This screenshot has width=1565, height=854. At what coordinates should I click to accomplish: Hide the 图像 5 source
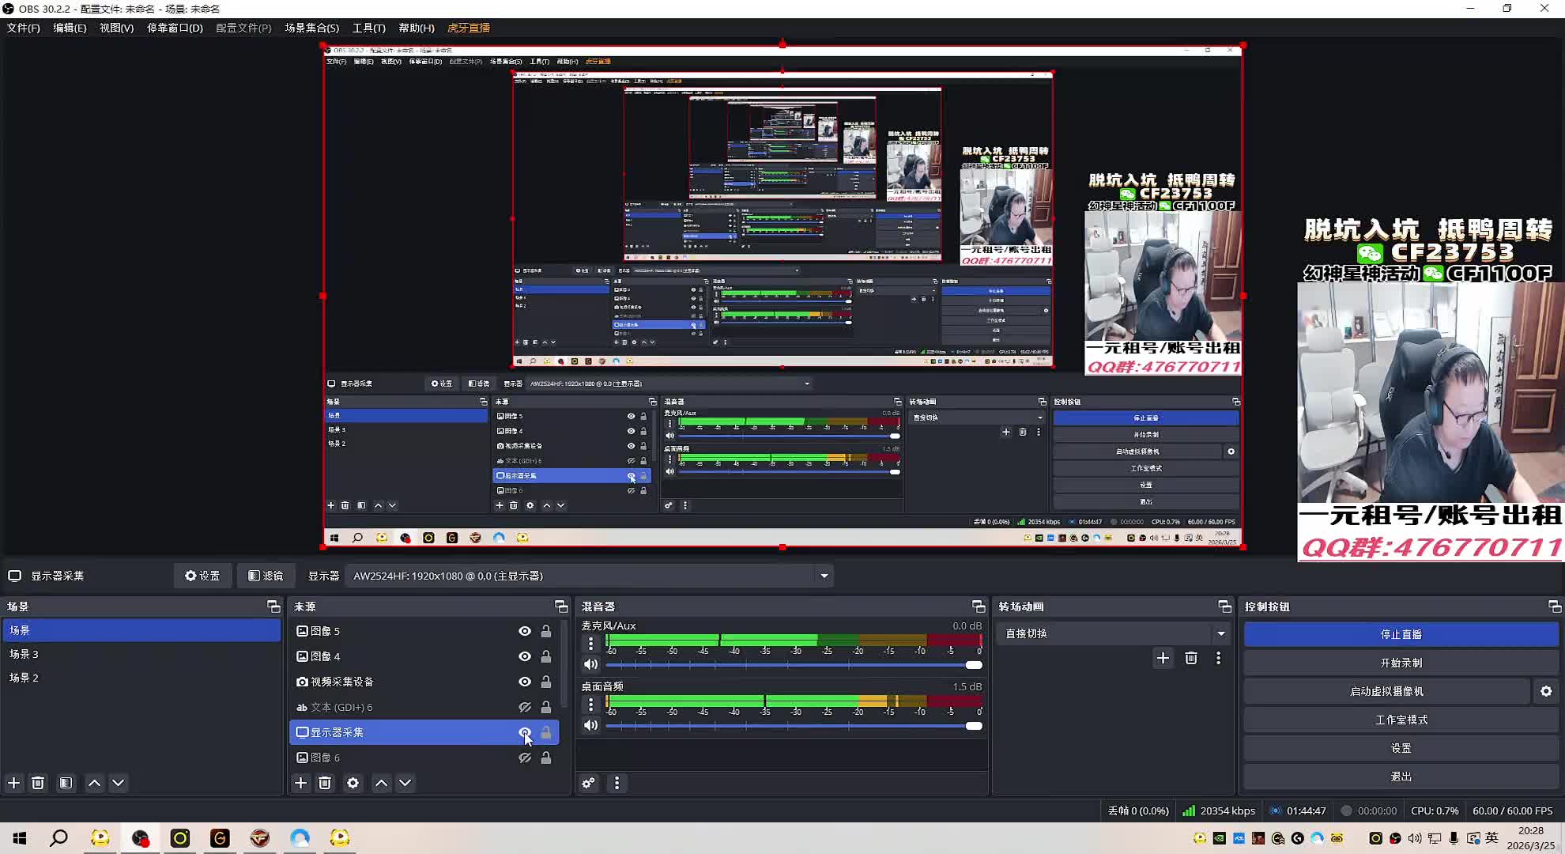524,631
